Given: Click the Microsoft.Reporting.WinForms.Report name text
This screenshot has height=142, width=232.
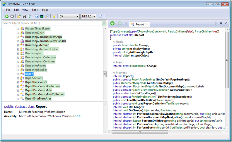Looking at the screenshot, I should tap(42, 112).
